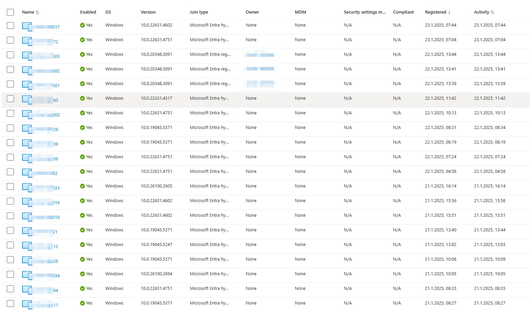Mark the checkbox for the device ending 64
This screenshot has width=530, height=312.
(x=11, y=289)
